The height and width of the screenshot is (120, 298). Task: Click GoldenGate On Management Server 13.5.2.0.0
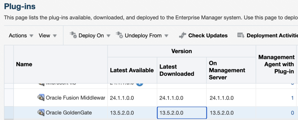(221, 113)
